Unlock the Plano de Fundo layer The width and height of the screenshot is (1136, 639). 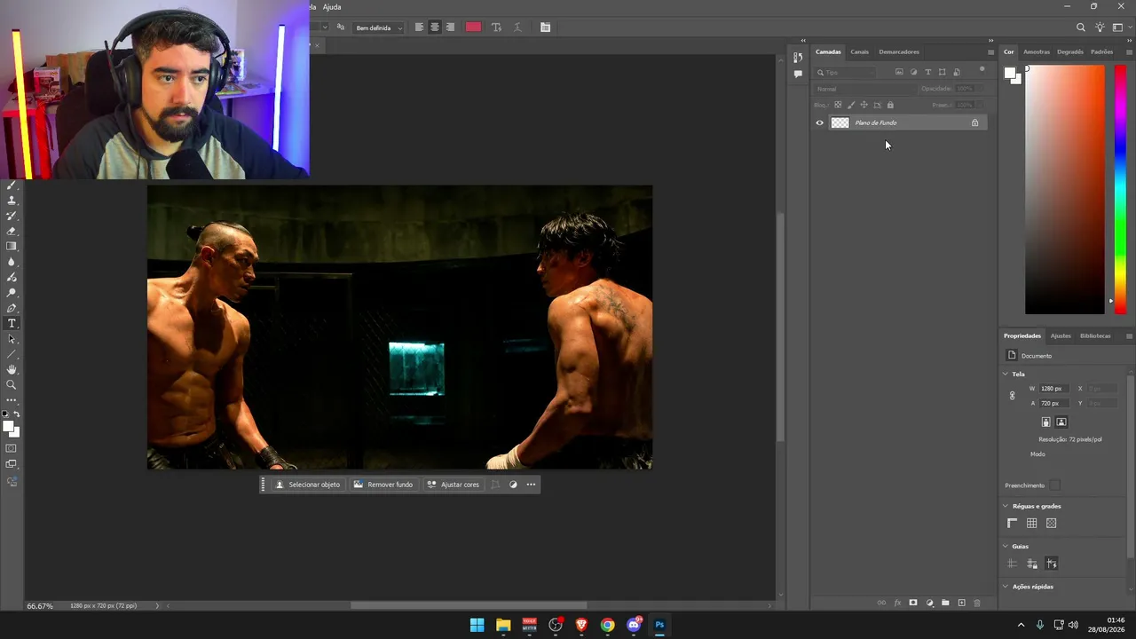pyautogui.click(x=974, y=122)
